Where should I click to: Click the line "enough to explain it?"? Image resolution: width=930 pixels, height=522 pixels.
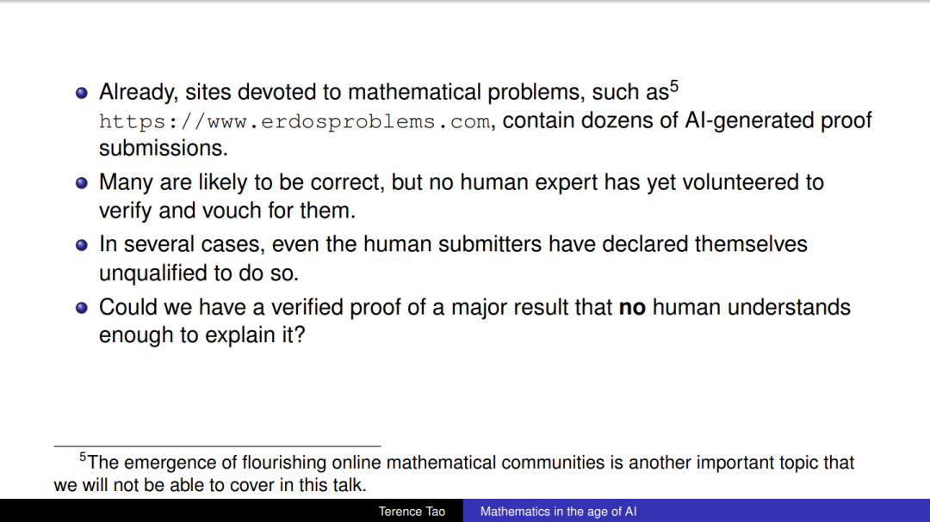[201, 335]
